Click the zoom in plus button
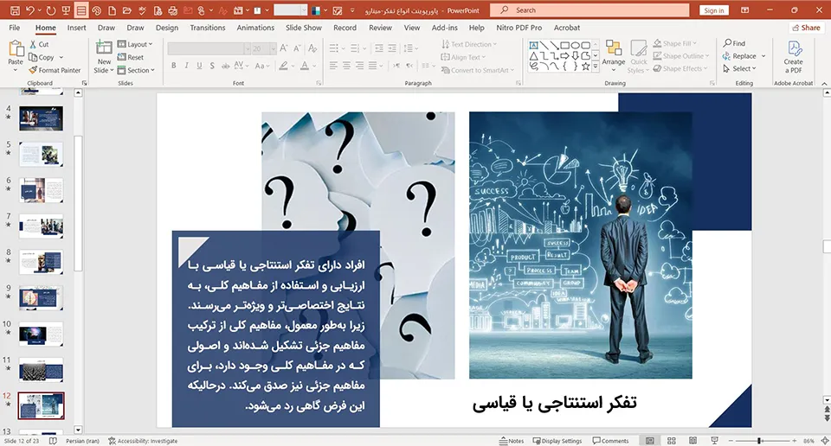Viewport: 831px width, 446px height. click(794, 441)
